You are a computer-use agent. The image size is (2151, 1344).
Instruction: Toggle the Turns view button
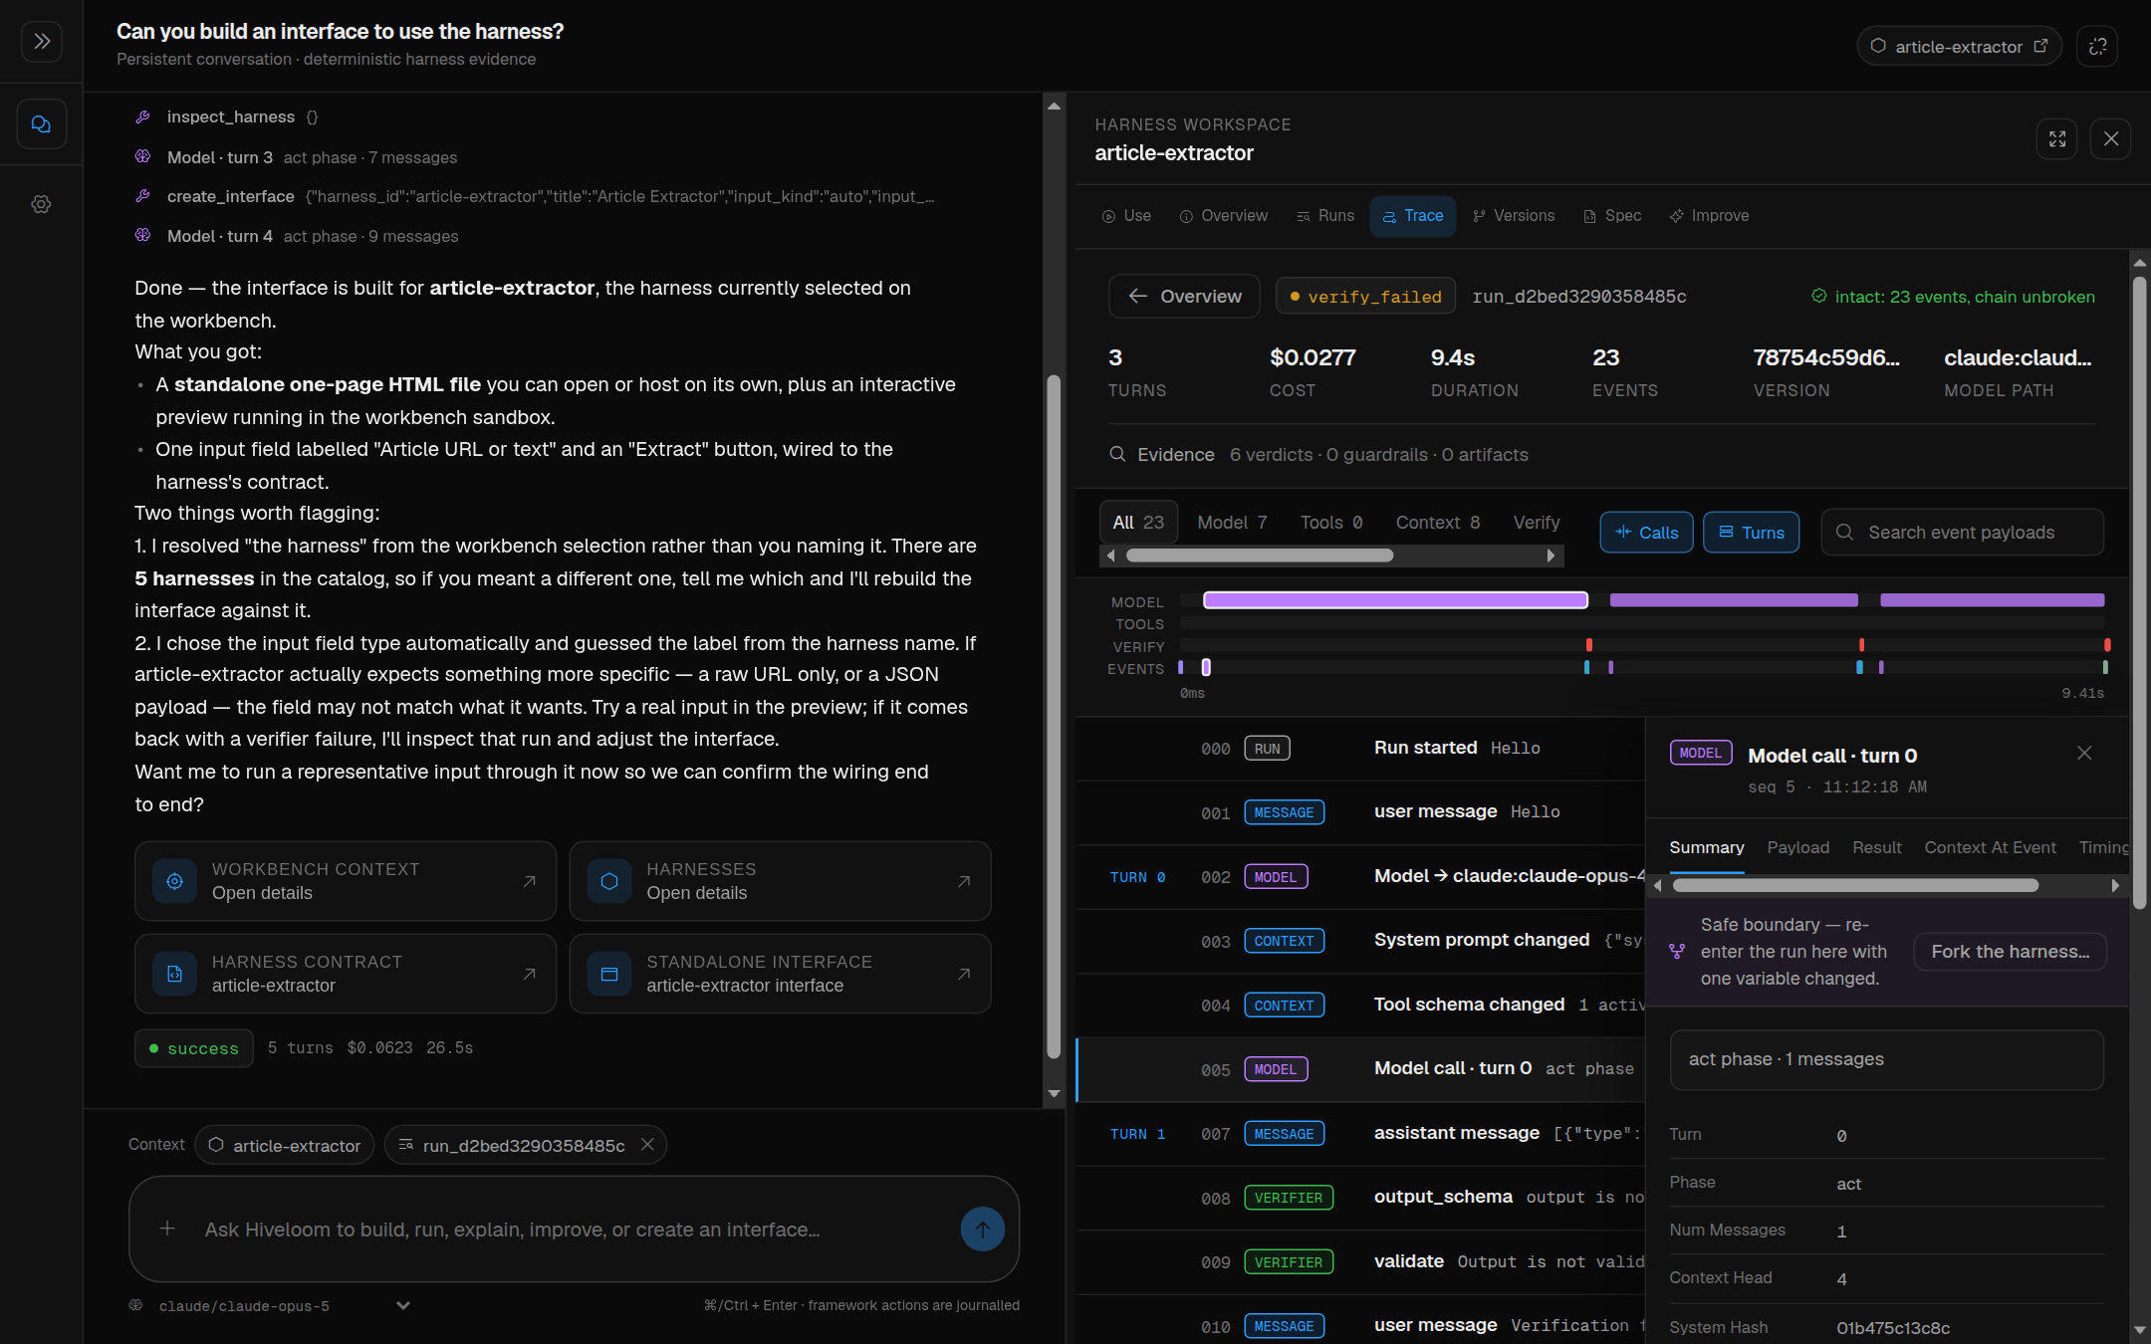point(1751,533)
